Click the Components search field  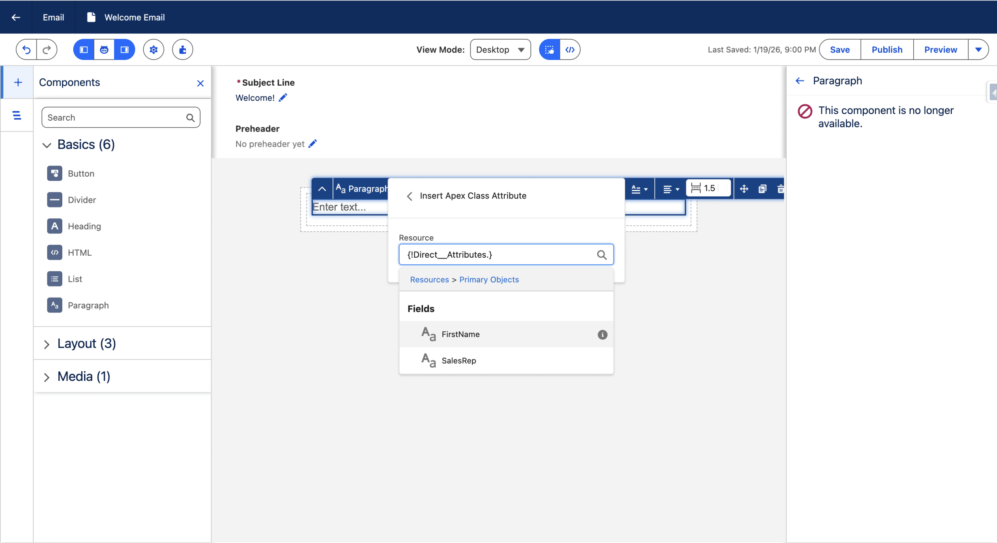(115, 117)
